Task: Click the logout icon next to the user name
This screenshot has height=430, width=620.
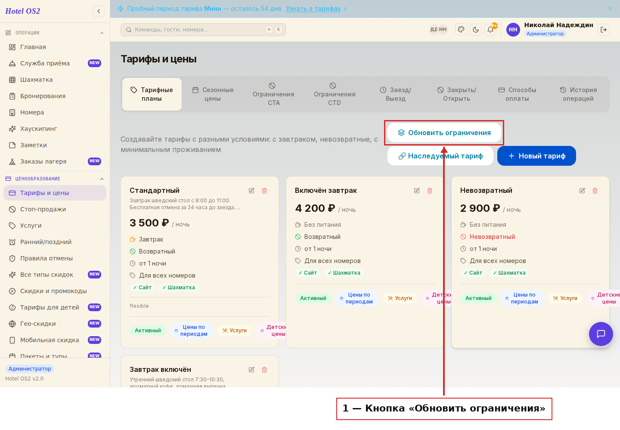Action: pyautogui.click(x=604, y=30)
